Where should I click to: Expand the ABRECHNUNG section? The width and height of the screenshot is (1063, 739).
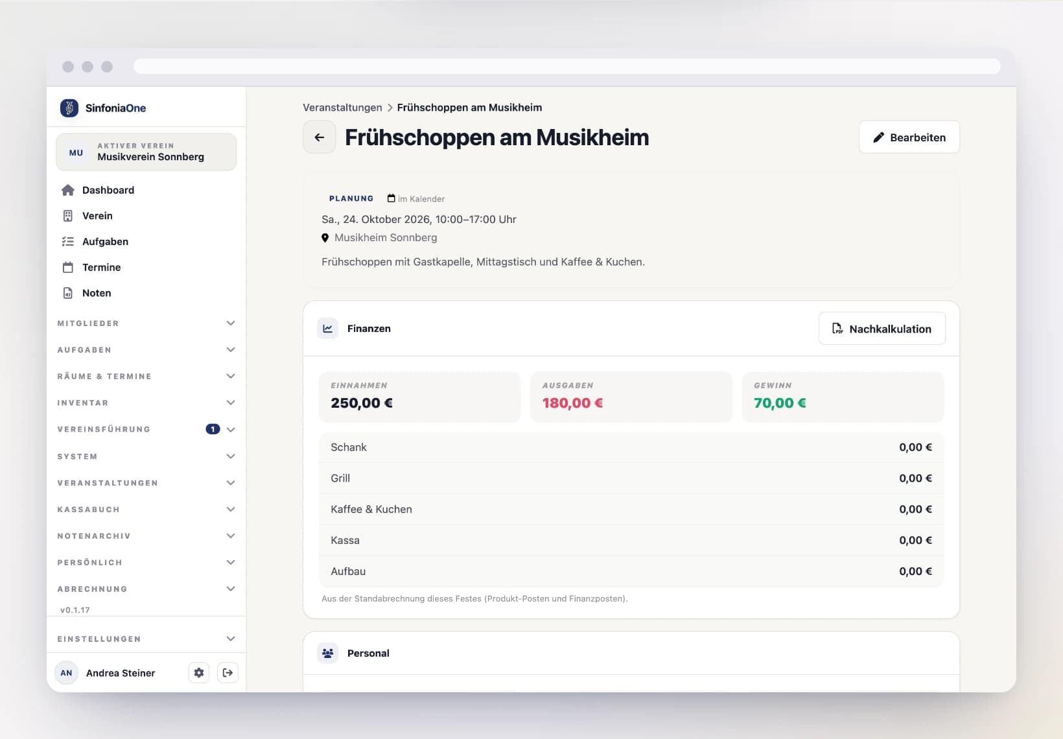(146, 589)
